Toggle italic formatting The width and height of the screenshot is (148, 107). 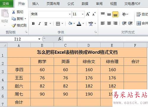point(40,24)
